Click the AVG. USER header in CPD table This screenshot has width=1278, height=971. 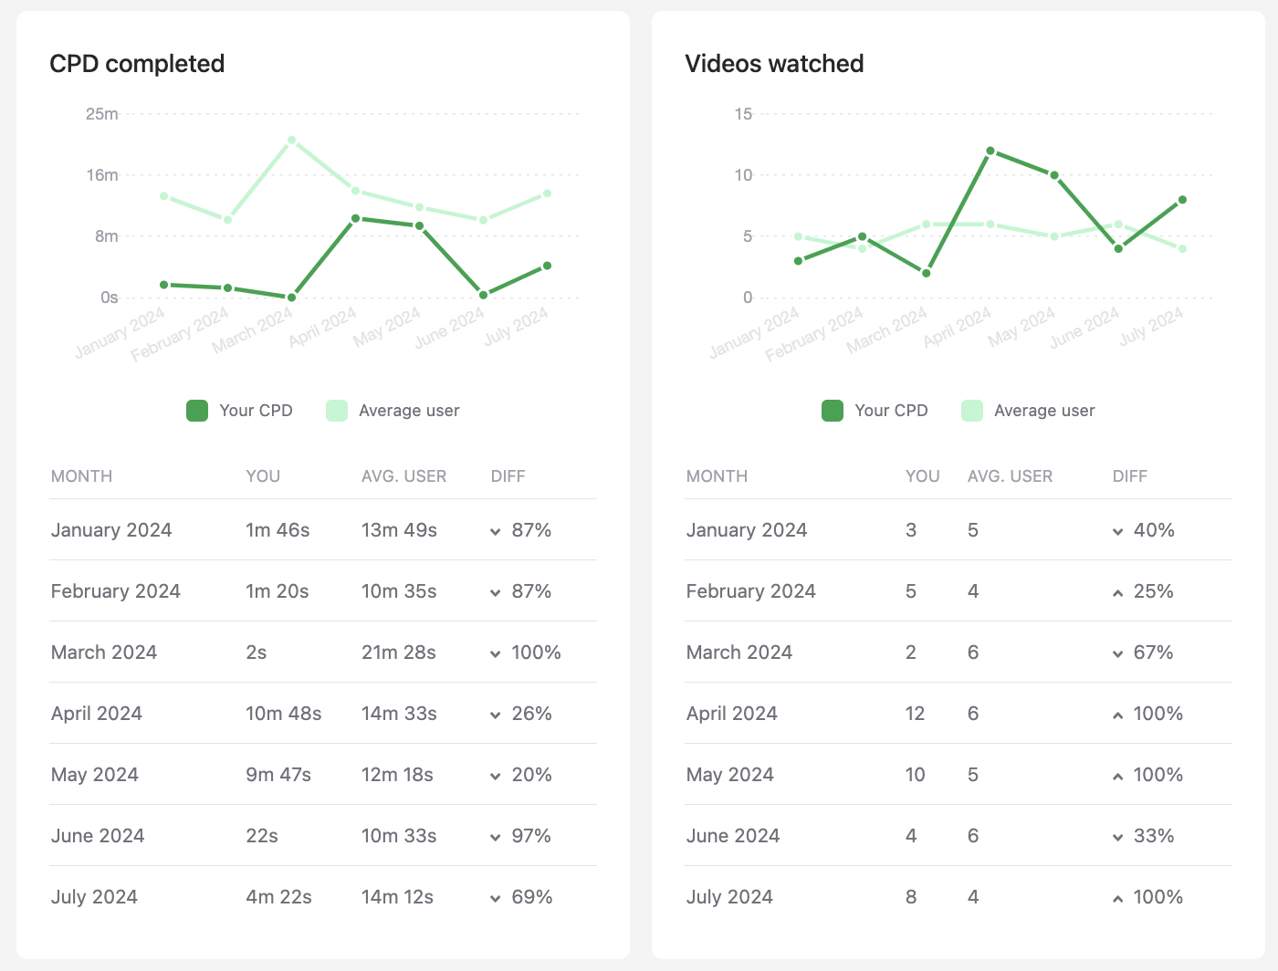tap(403, 476)
